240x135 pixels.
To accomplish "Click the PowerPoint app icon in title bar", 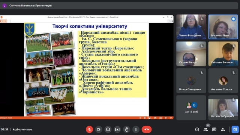I will point(1,17).
